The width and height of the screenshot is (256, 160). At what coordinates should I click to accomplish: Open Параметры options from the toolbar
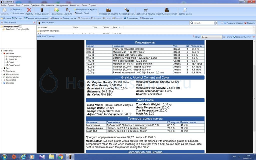[146, 18]
